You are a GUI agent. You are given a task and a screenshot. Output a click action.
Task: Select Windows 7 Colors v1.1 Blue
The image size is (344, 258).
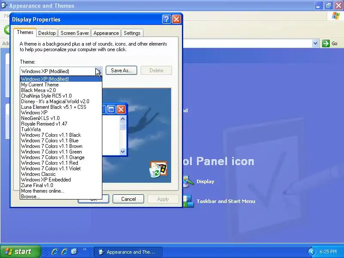coord(61,141)
